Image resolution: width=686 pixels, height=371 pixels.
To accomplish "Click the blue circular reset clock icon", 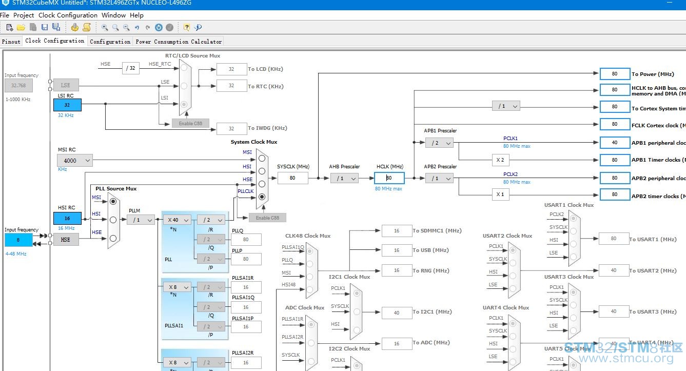I will (x=159, y=27).
